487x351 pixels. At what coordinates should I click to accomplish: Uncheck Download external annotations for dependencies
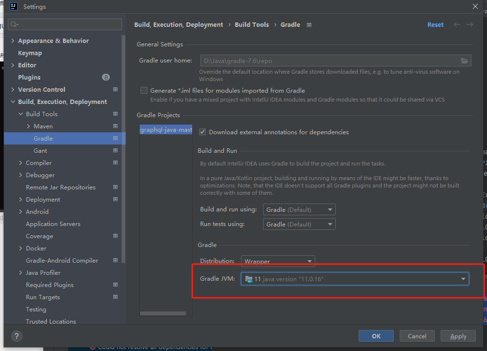tap(202, 132)
